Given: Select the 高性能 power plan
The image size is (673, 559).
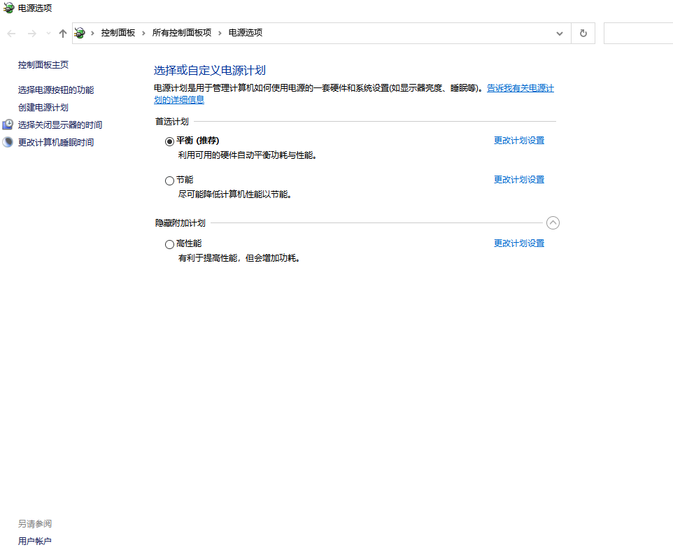Looking at the screenshot, I should pyautogui.click(x=169, y=244).
